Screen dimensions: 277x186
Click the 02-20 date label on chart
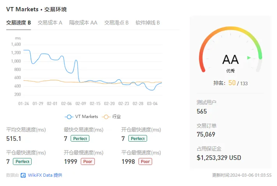tap(109, 104)
